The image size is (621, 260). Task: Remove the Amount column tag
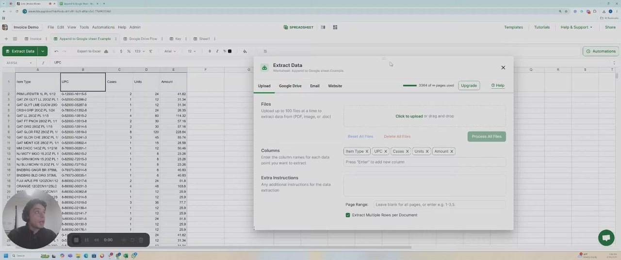click(452, 151)
